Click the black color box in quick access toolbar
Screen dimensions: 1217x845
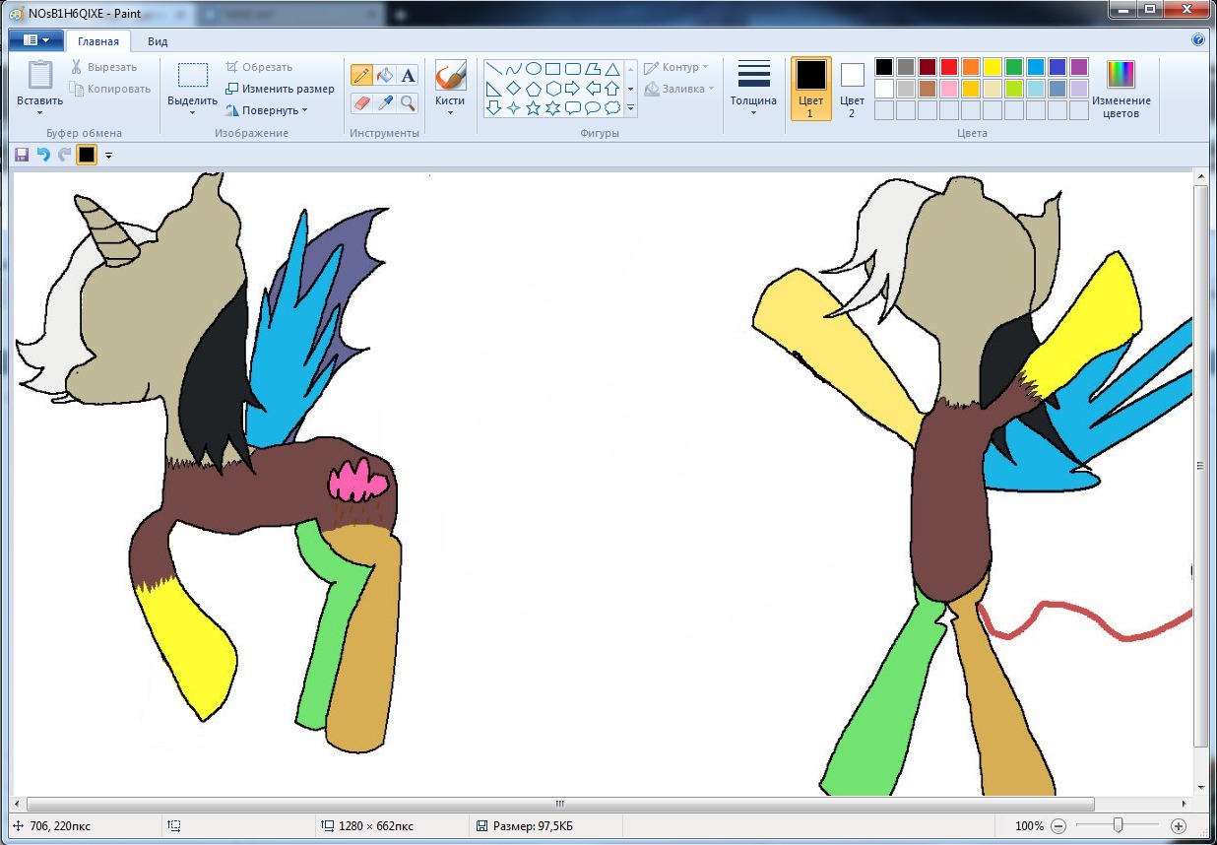(87, 155)
